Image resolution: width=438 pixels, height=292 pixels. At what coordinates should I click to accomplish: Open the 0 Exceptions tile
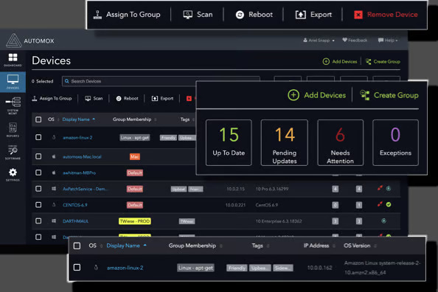point(395,142)
